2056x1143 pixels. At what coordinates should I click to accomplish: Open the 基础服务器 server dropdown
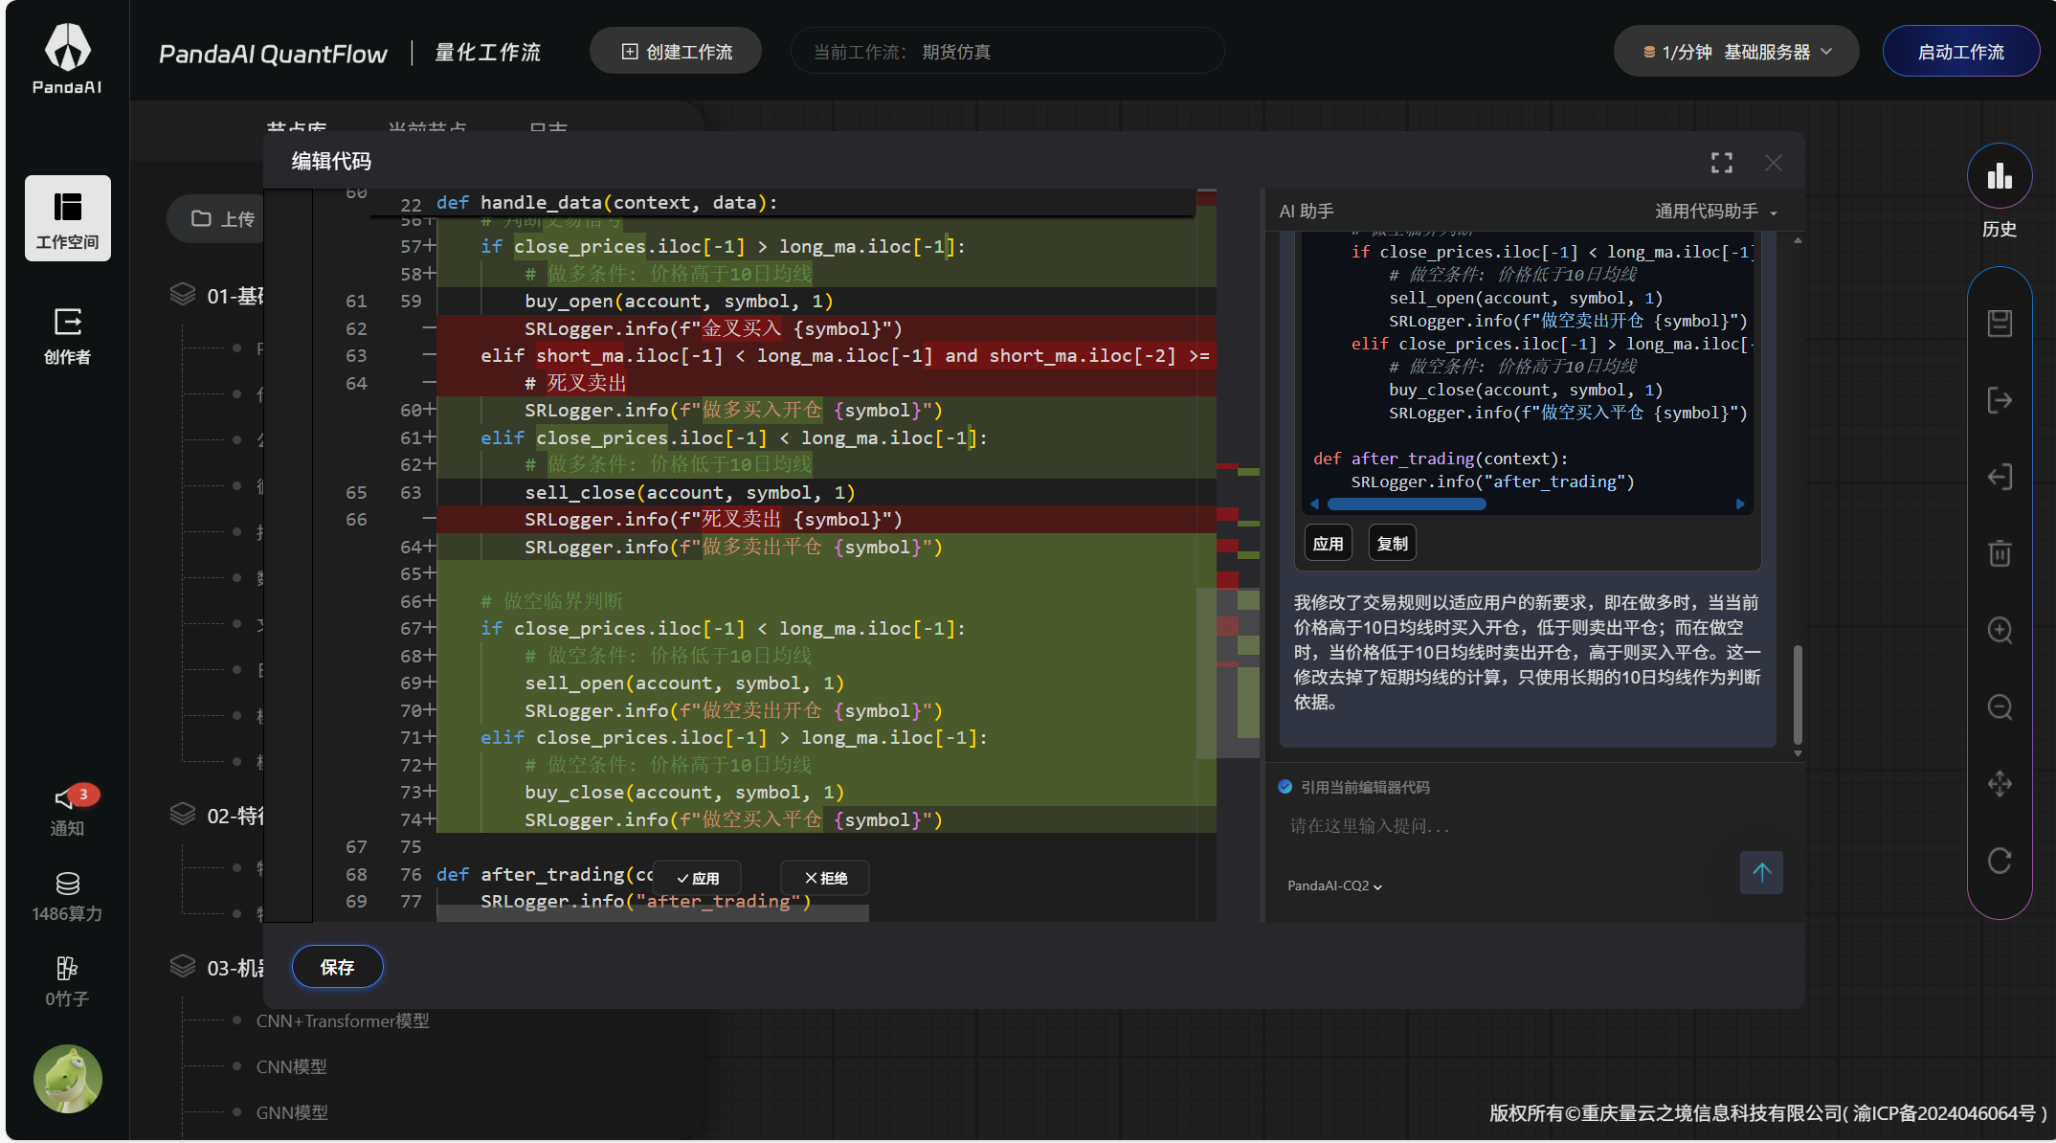[1736, 52]
